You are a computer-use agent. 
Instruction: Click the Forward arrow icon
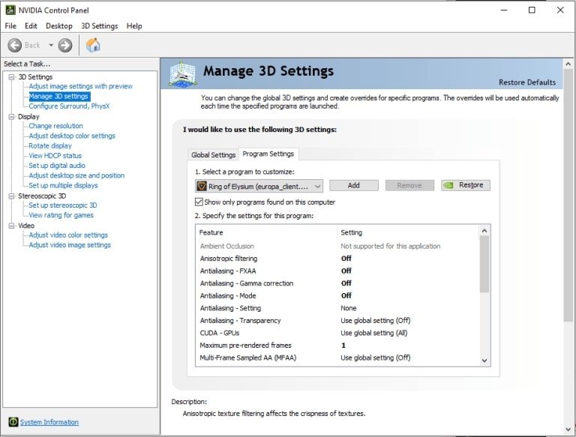pos(65,45)
